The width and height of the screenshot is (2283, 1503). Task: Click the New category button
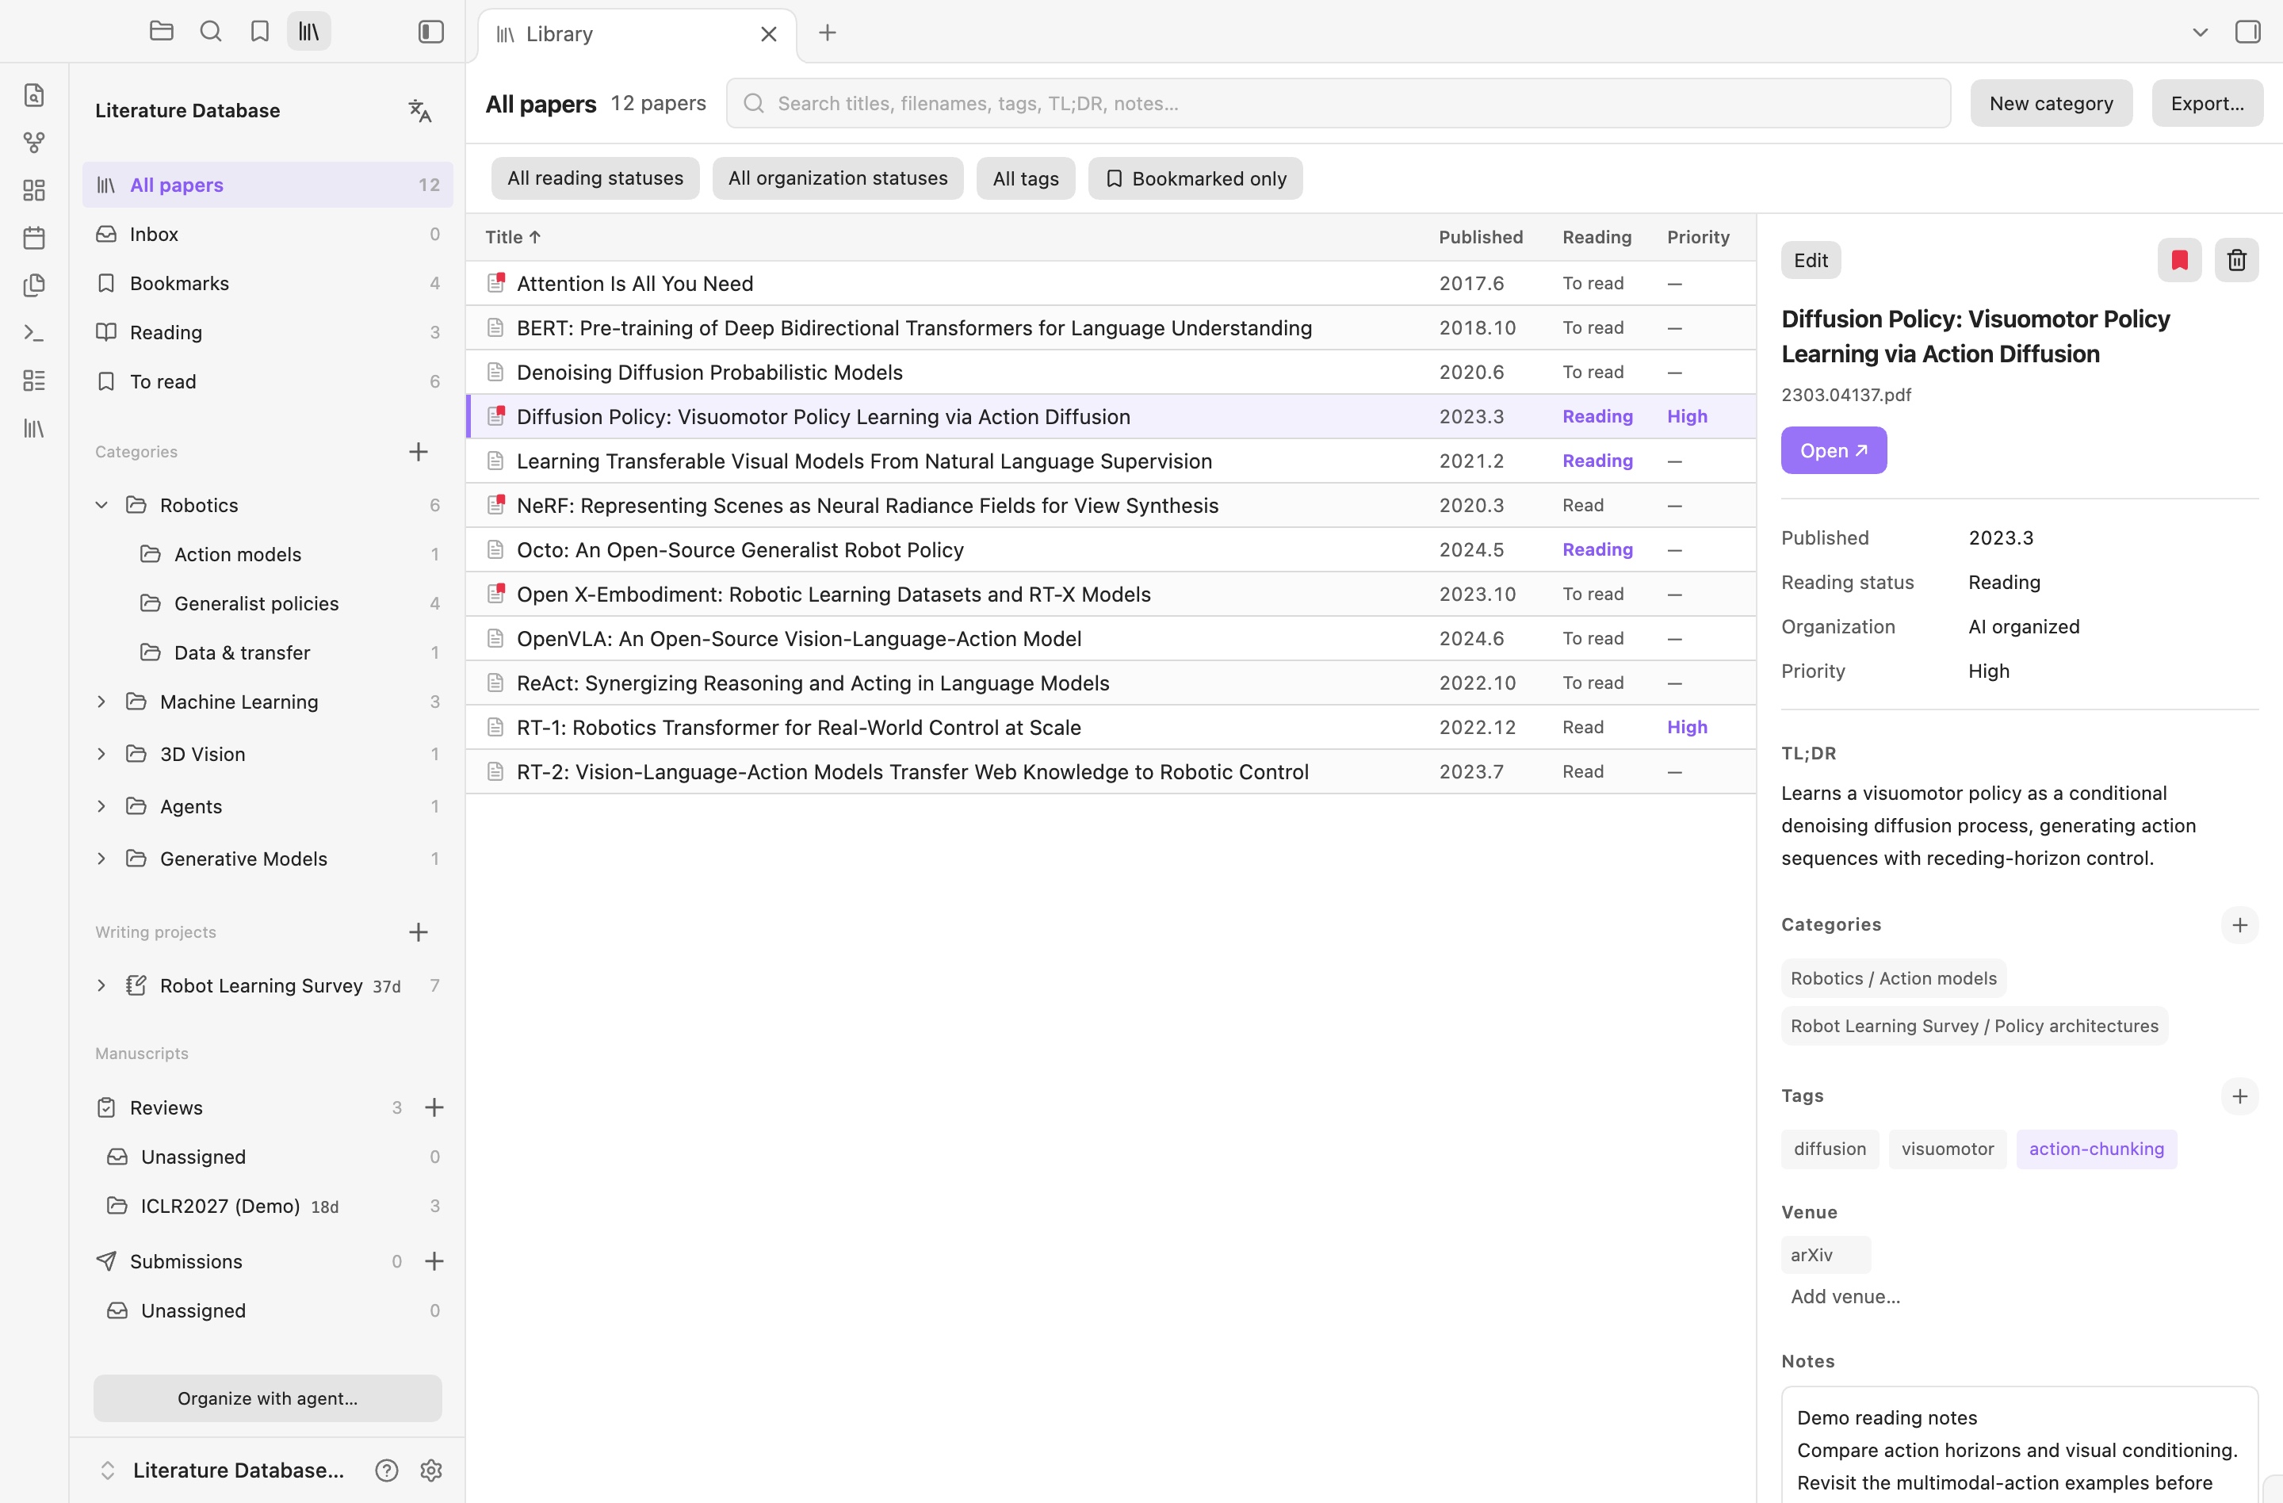(x=2051, y=104)
